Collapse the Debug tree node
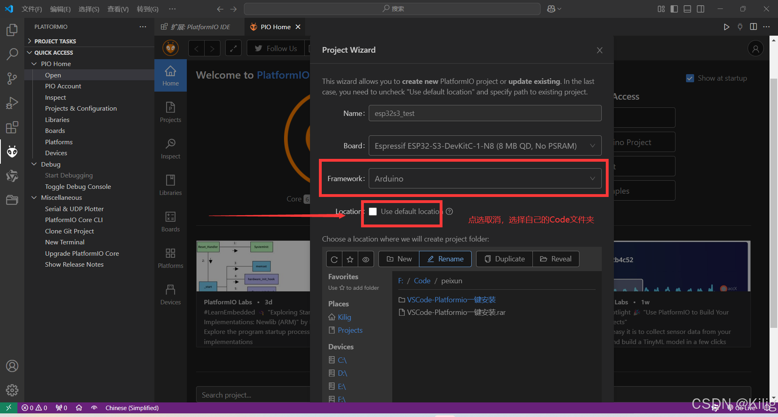The height and width of the screenshot is (417, 778). 34,164
